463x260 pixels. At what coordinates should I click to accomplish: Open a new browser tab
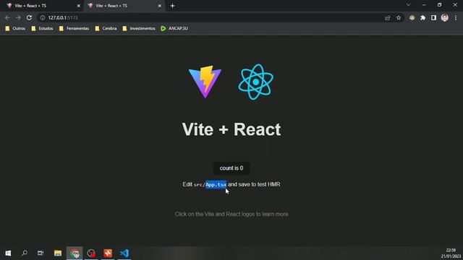(172, 6)
